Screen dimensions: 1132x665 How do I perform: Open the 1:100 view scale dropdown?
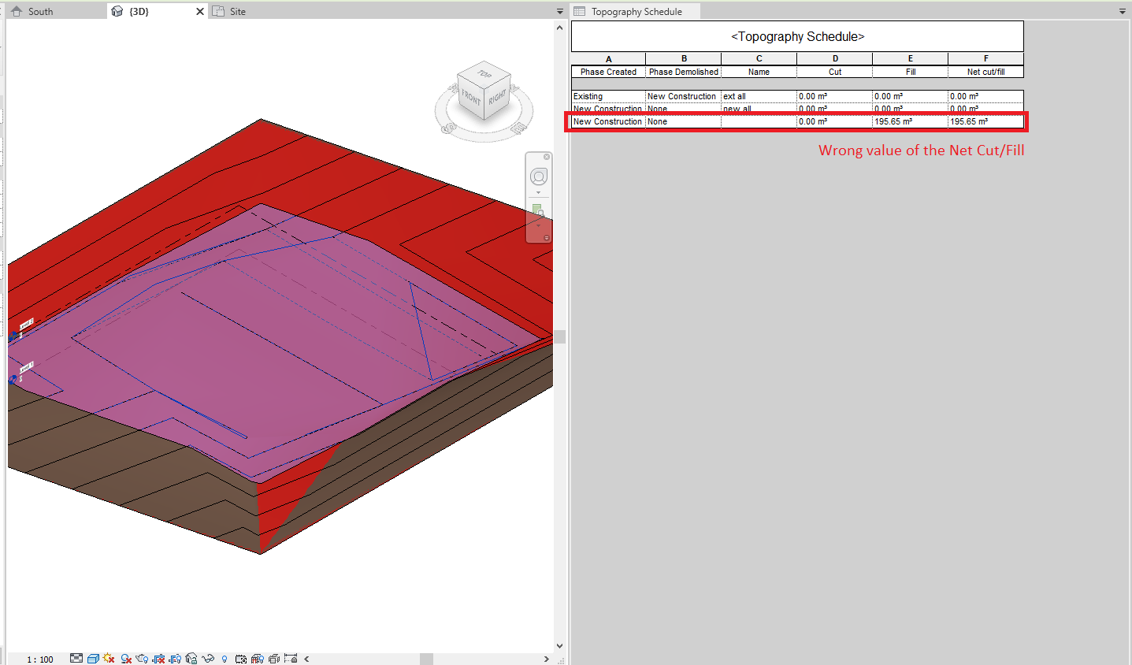(39, 658)
